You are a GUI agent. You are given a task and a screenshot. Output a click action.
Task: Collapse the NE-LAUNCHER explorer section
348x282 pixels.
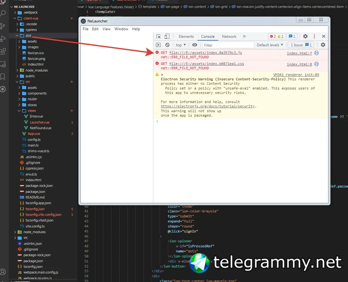click(11, 7)
